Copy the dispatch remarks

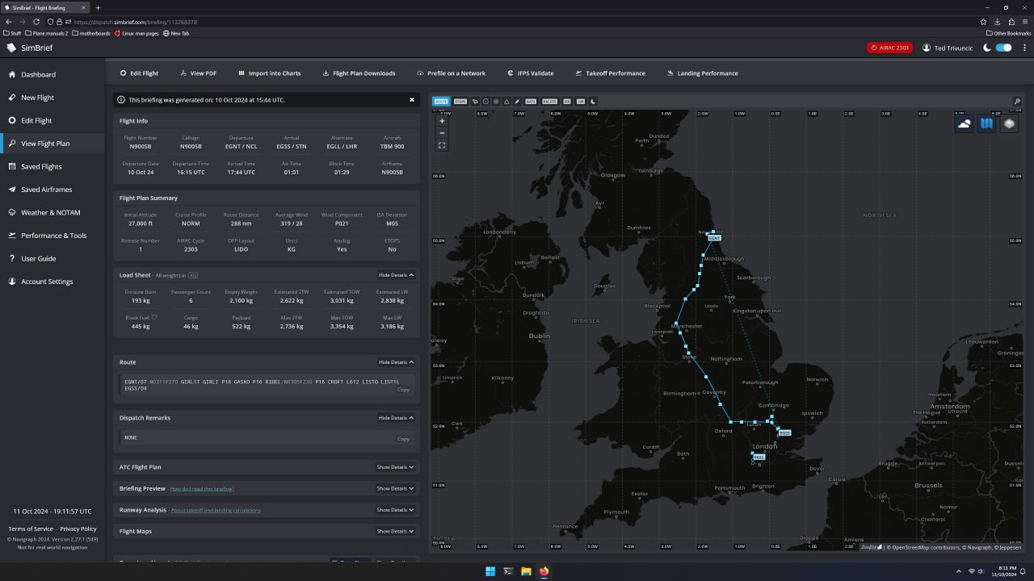tap(403, 438)
